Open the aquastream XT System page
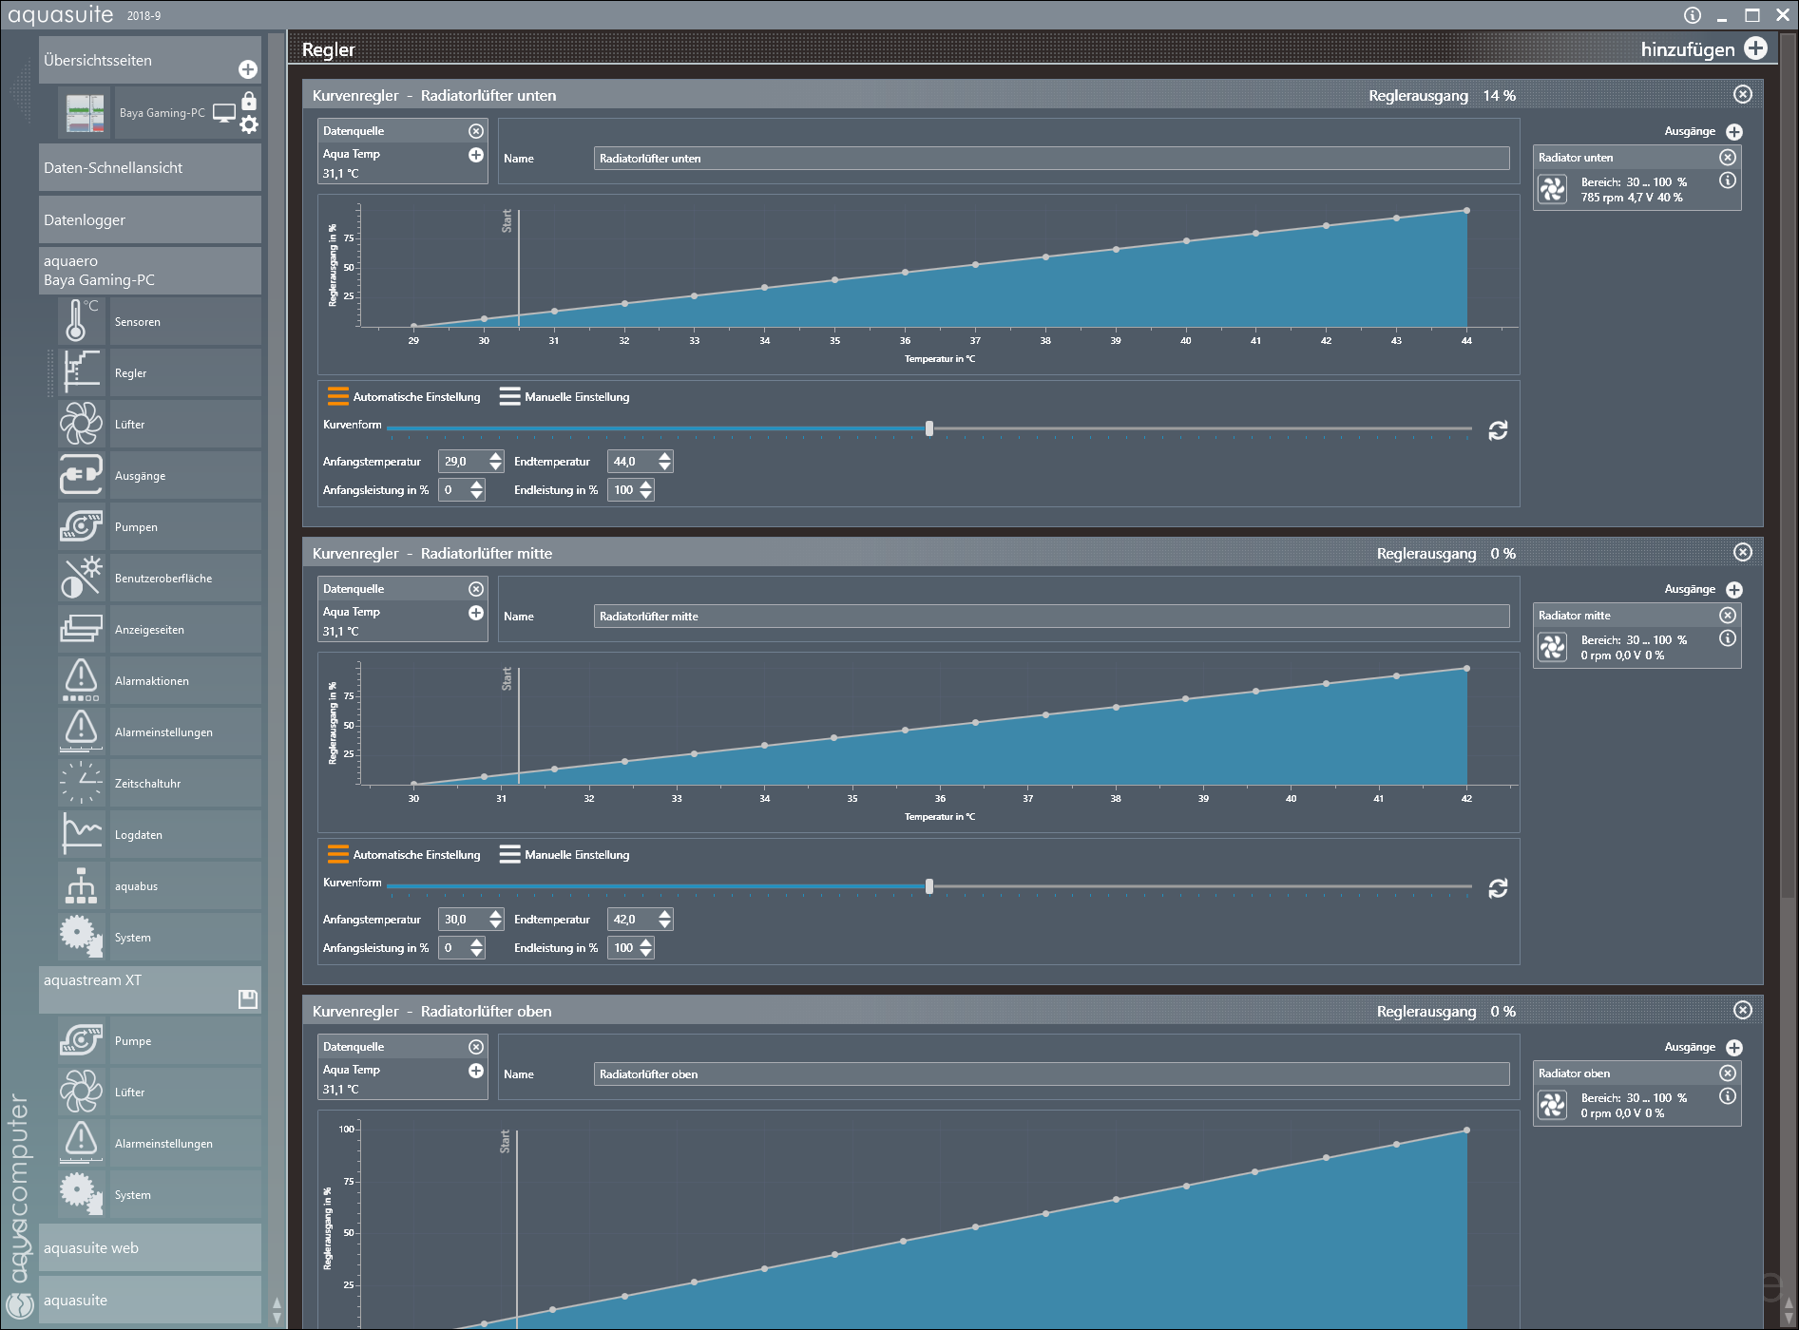Screen dimensions: 1799x1330 (159, 1194)
